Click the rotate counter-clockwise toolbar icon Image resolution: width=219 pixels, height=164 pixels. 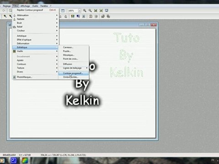click(x=103, y=16)
